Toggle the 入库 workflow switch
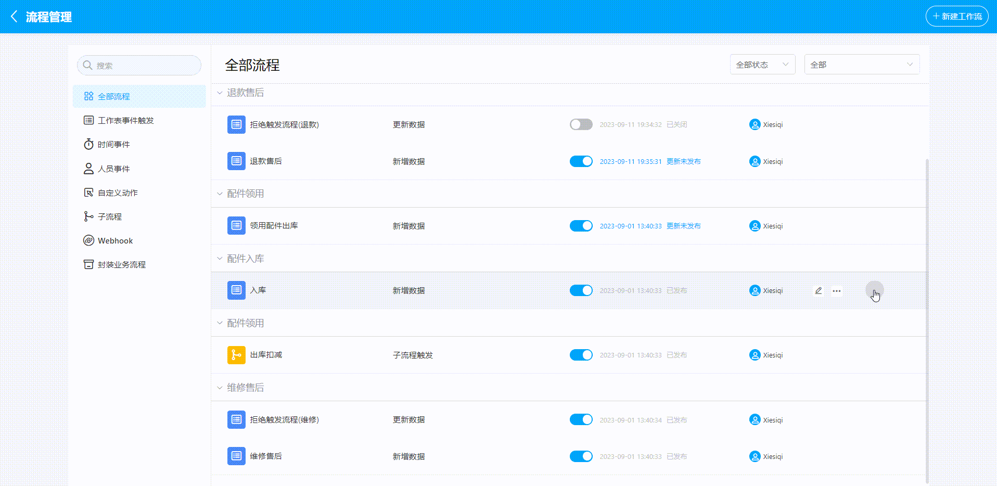The height and width of the screenshot is (486, 997). [581, 290]
